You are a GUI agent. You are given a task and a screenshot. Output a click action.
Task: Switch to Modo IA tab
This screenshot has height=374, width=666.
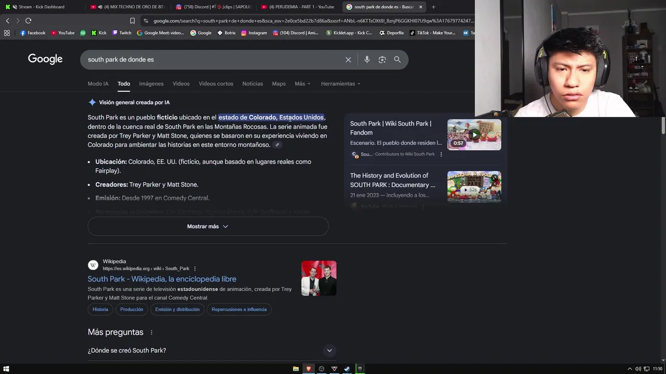98,84
